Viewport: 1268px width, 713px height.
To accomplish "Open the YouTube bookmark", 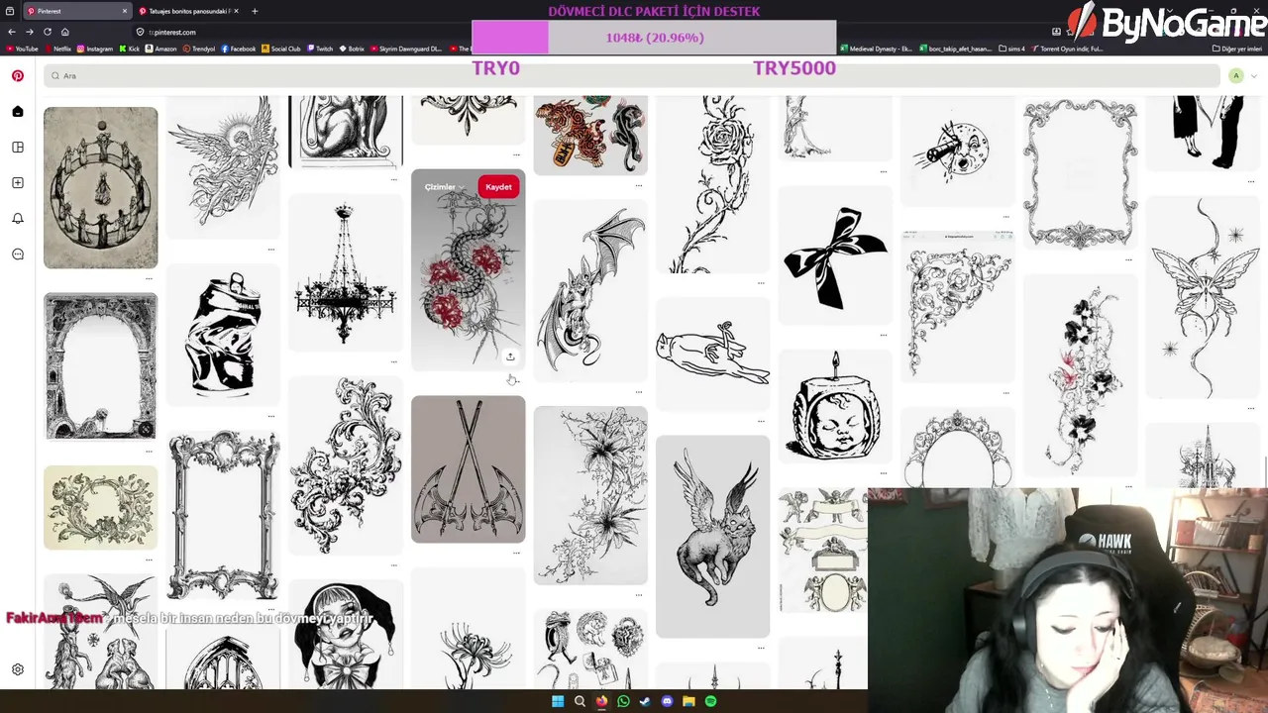I will pyautogui.click(x=23, y=49).
